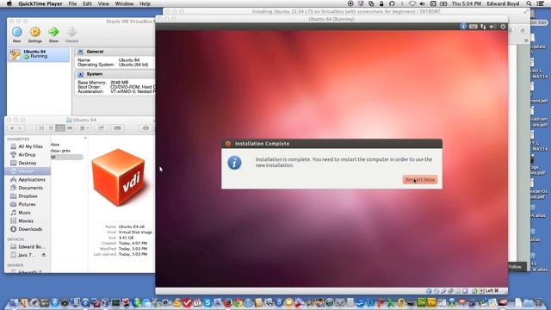The width and height of the screenshot is (551, 310).
Task: Click Finder Quick Look eye button
Action: tap(145, 128)
